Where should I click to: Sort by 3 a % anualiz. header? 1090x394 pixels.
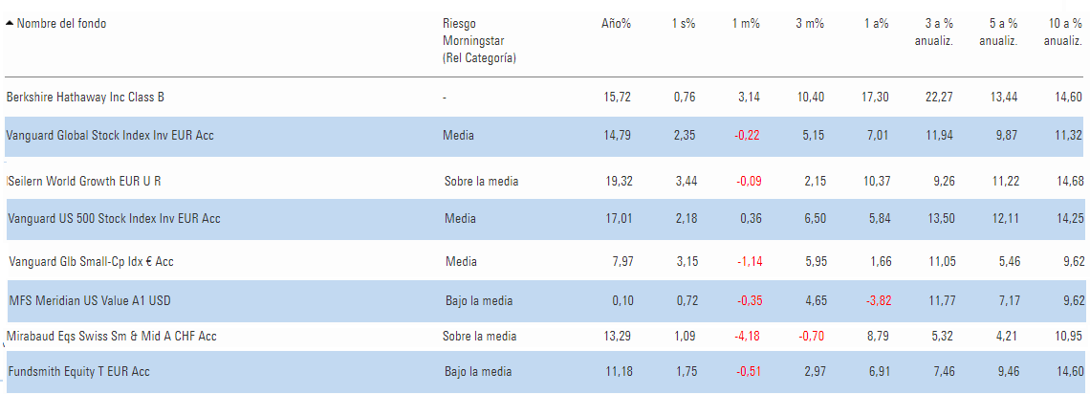[933, 32]
